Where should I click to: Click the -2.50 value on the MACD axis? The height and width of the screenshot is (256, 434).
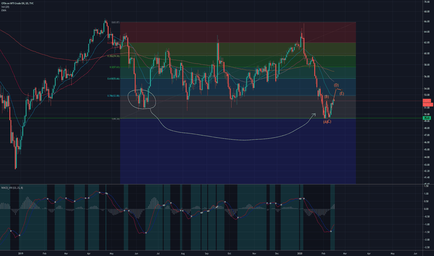(427, 248)
